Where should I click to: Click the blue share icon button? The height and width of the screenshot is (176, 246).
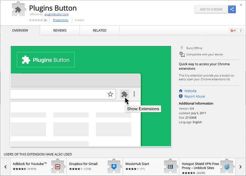pos(232,9)
